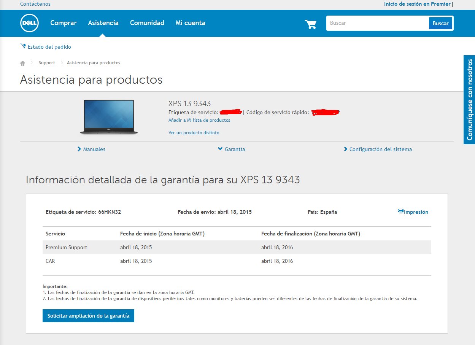Open the Comprar menu
Image resolution: width=475 pixels, height=345 pixels.
(x=64, y=23)
